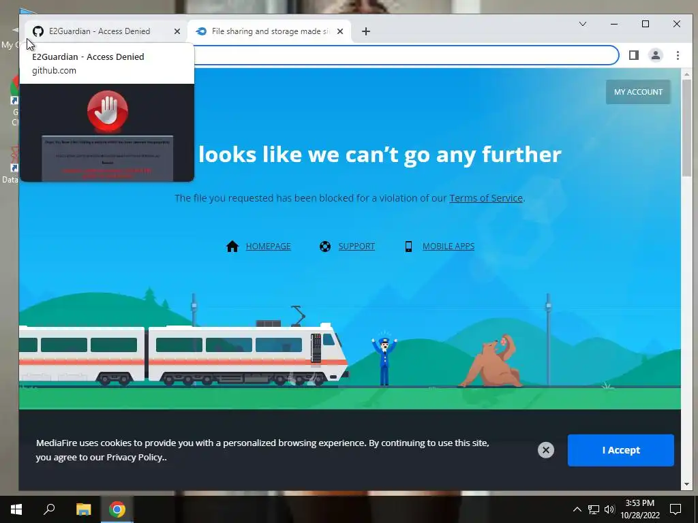The height and width of the screenshot is (523, 698).
Task: Toggle the Chrome side panel icon
Action: pos(634,55)
